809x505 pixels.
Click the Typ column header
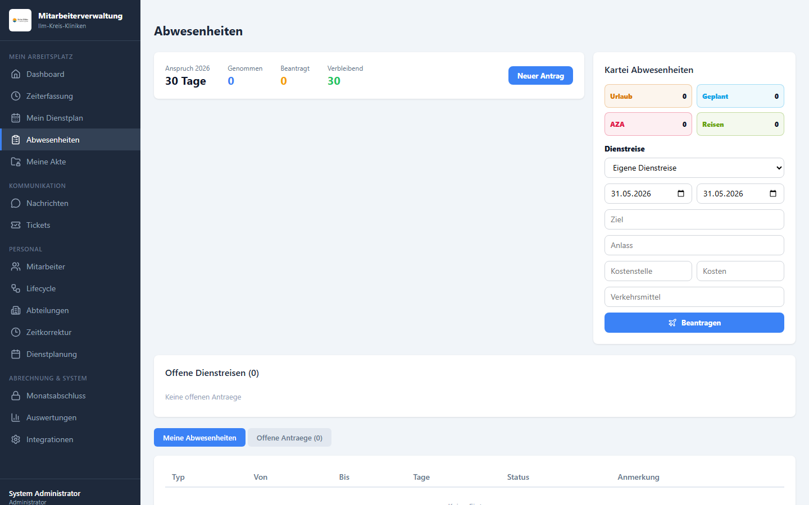coord(178,477)
